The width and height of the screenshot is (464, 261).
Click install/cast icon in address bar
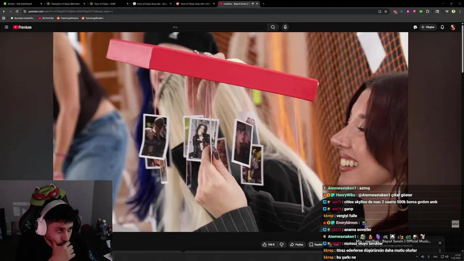[380, 11]
